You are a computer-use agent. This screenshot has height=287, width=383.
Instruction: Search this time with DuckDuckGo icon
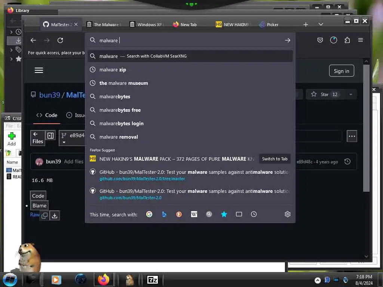[x=179, y=214]
